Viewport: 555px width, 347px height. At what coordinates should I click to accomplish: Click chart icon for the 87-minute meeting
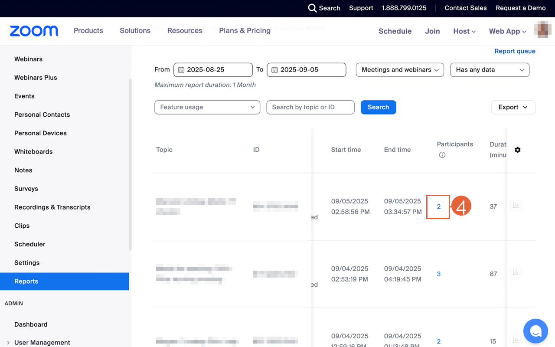tap(516, 273)
